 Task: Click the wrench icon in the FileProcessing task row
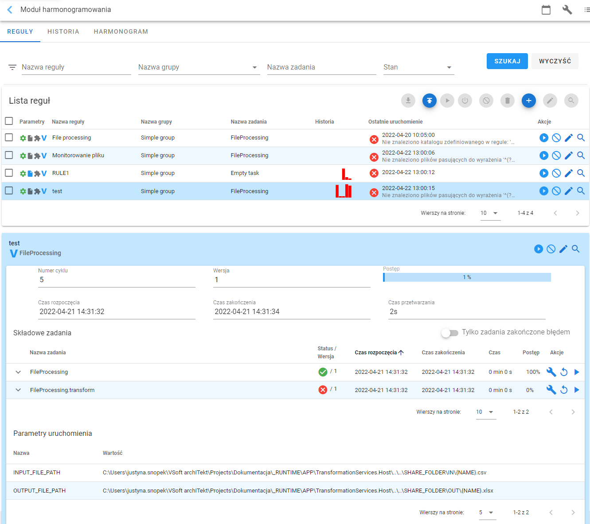[551, 372]
